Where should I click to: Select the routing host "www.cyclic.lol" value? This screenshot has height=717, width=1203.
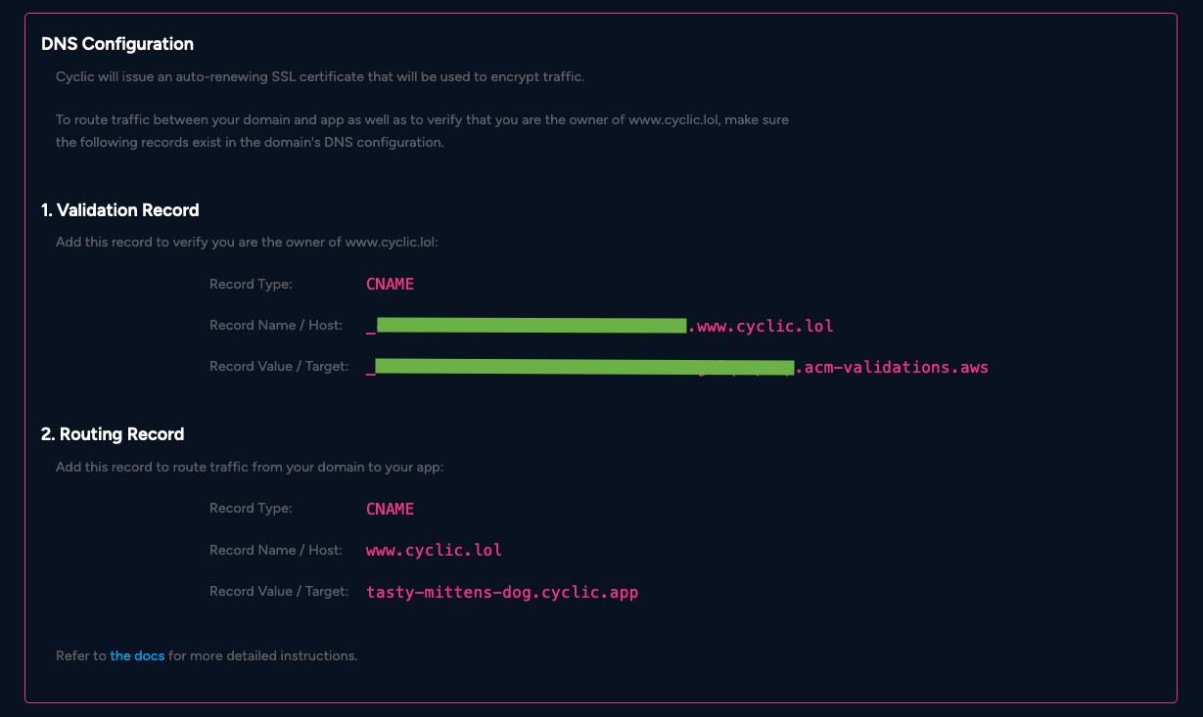(434, 550)
